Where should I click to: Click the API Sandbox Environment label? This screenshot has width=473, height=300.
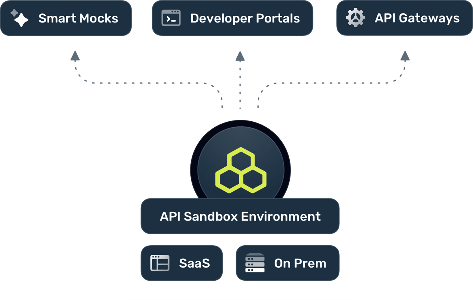240,216
